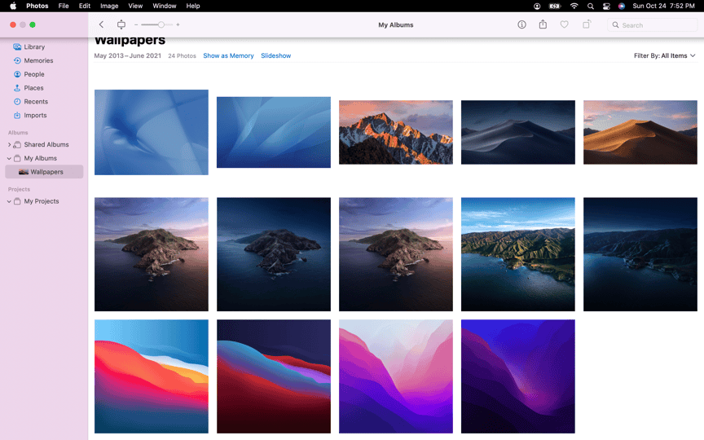Click the Wi-Fi status icon

click(x=574, y=6)
